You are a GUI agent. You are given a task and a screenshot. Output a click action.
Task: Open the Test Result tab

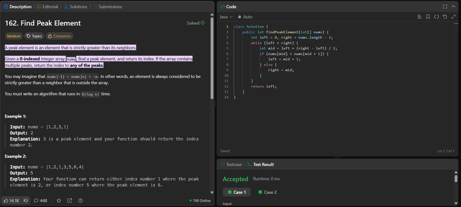point(260,164)
